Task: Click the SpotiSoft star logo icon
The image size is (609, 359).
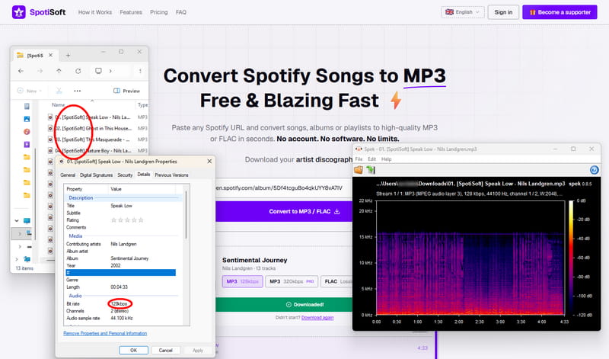Action: [18, 12]
